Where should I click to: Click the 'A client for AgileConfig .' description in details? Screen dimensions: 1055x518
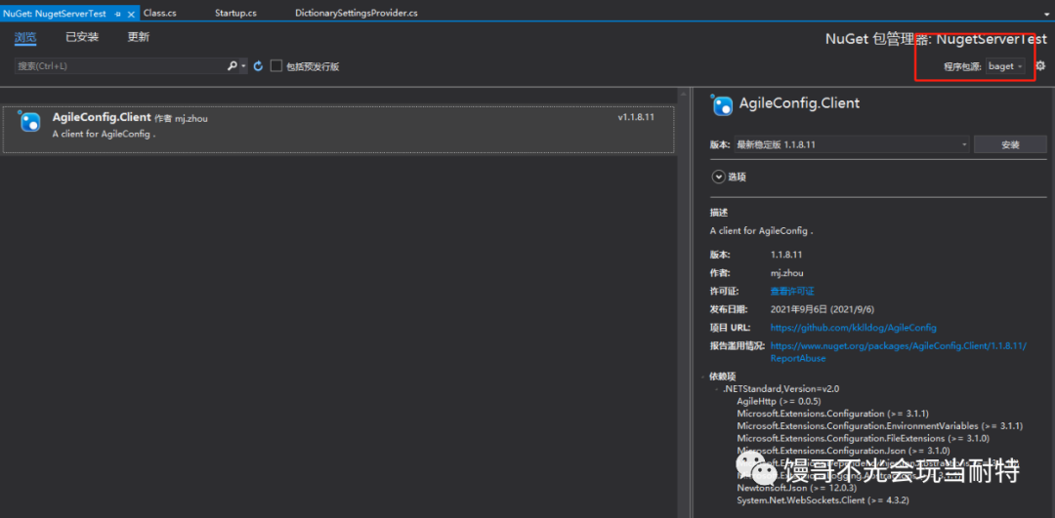point(762,230)
